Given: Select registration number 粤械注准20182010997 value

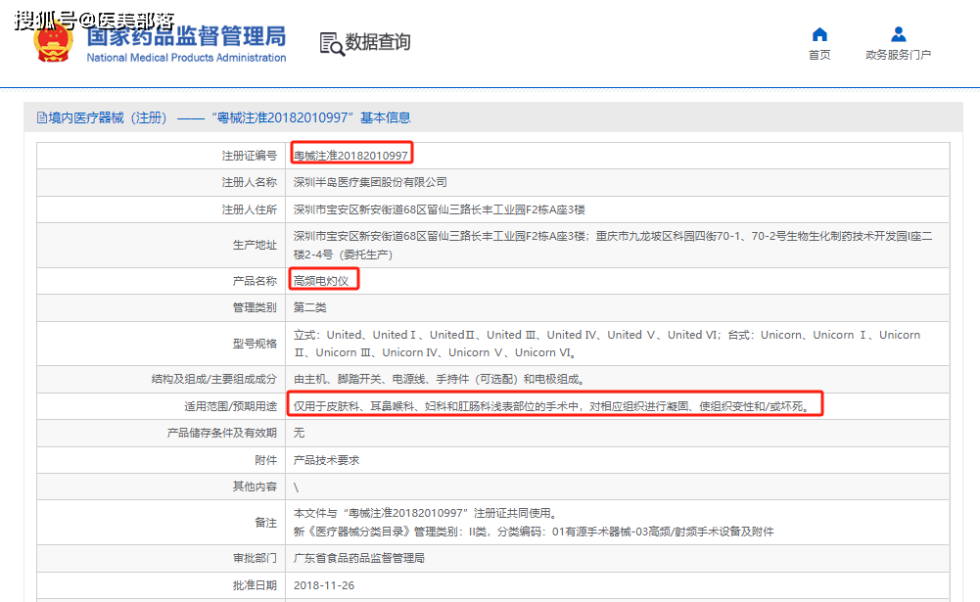Looking at the screenshot, I should (350, 155).
